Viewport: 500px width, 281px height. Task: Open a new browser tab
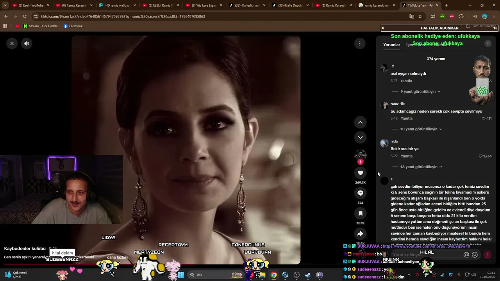446,5
